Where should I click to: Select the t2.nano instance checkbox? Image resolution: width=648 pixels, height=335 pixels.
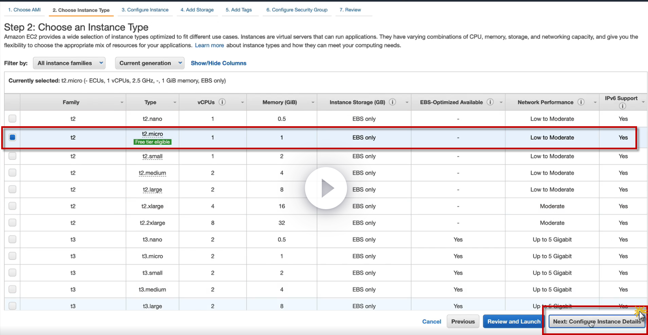click(13, 119)
